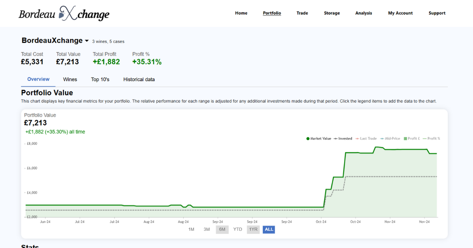Click the Total Value £7,213 figure

tap(67, 62)
